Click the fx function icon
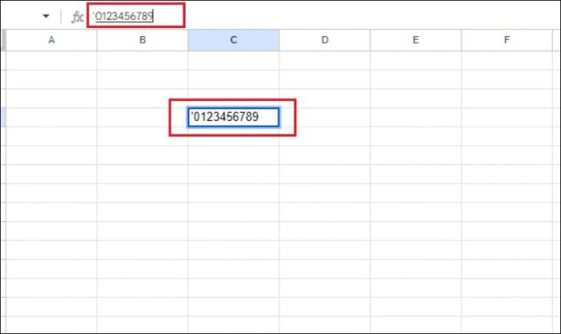561x334 pixels. pos(77,17)
